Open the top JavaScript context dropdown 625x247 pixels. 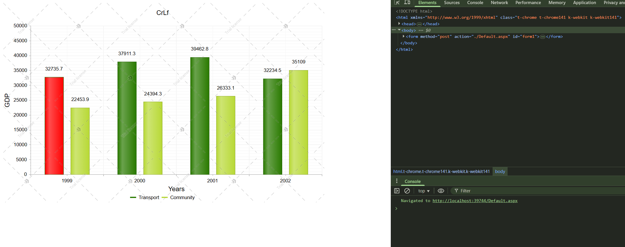[x=424, y=191]
